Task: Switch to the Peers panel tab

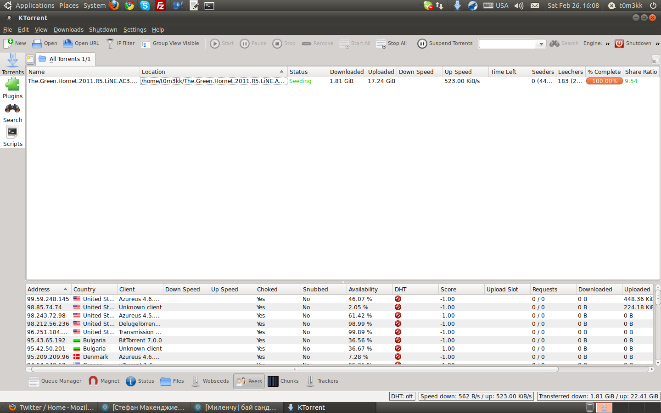Action: 249,381
